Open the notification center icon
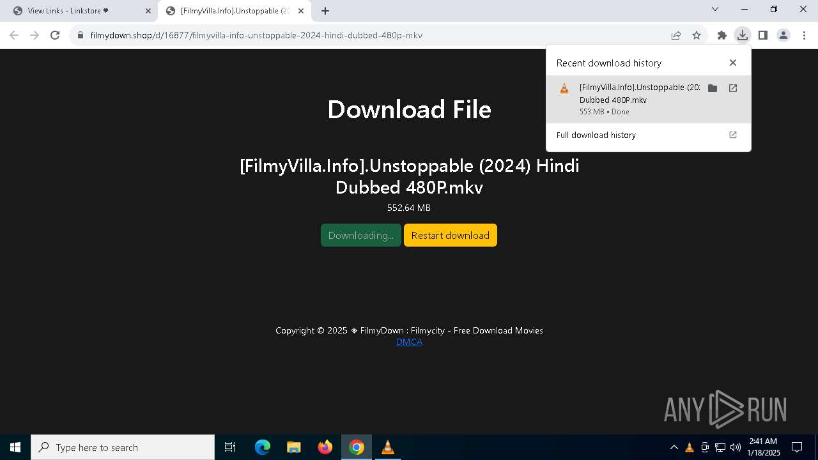 (797, 447)
